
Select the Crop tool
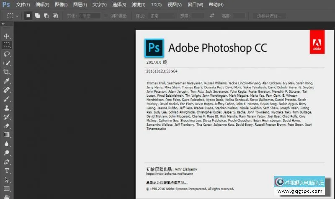point(7,72)
